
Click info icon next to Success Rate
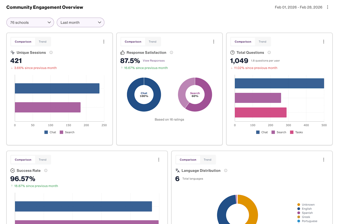click(46, 171)
